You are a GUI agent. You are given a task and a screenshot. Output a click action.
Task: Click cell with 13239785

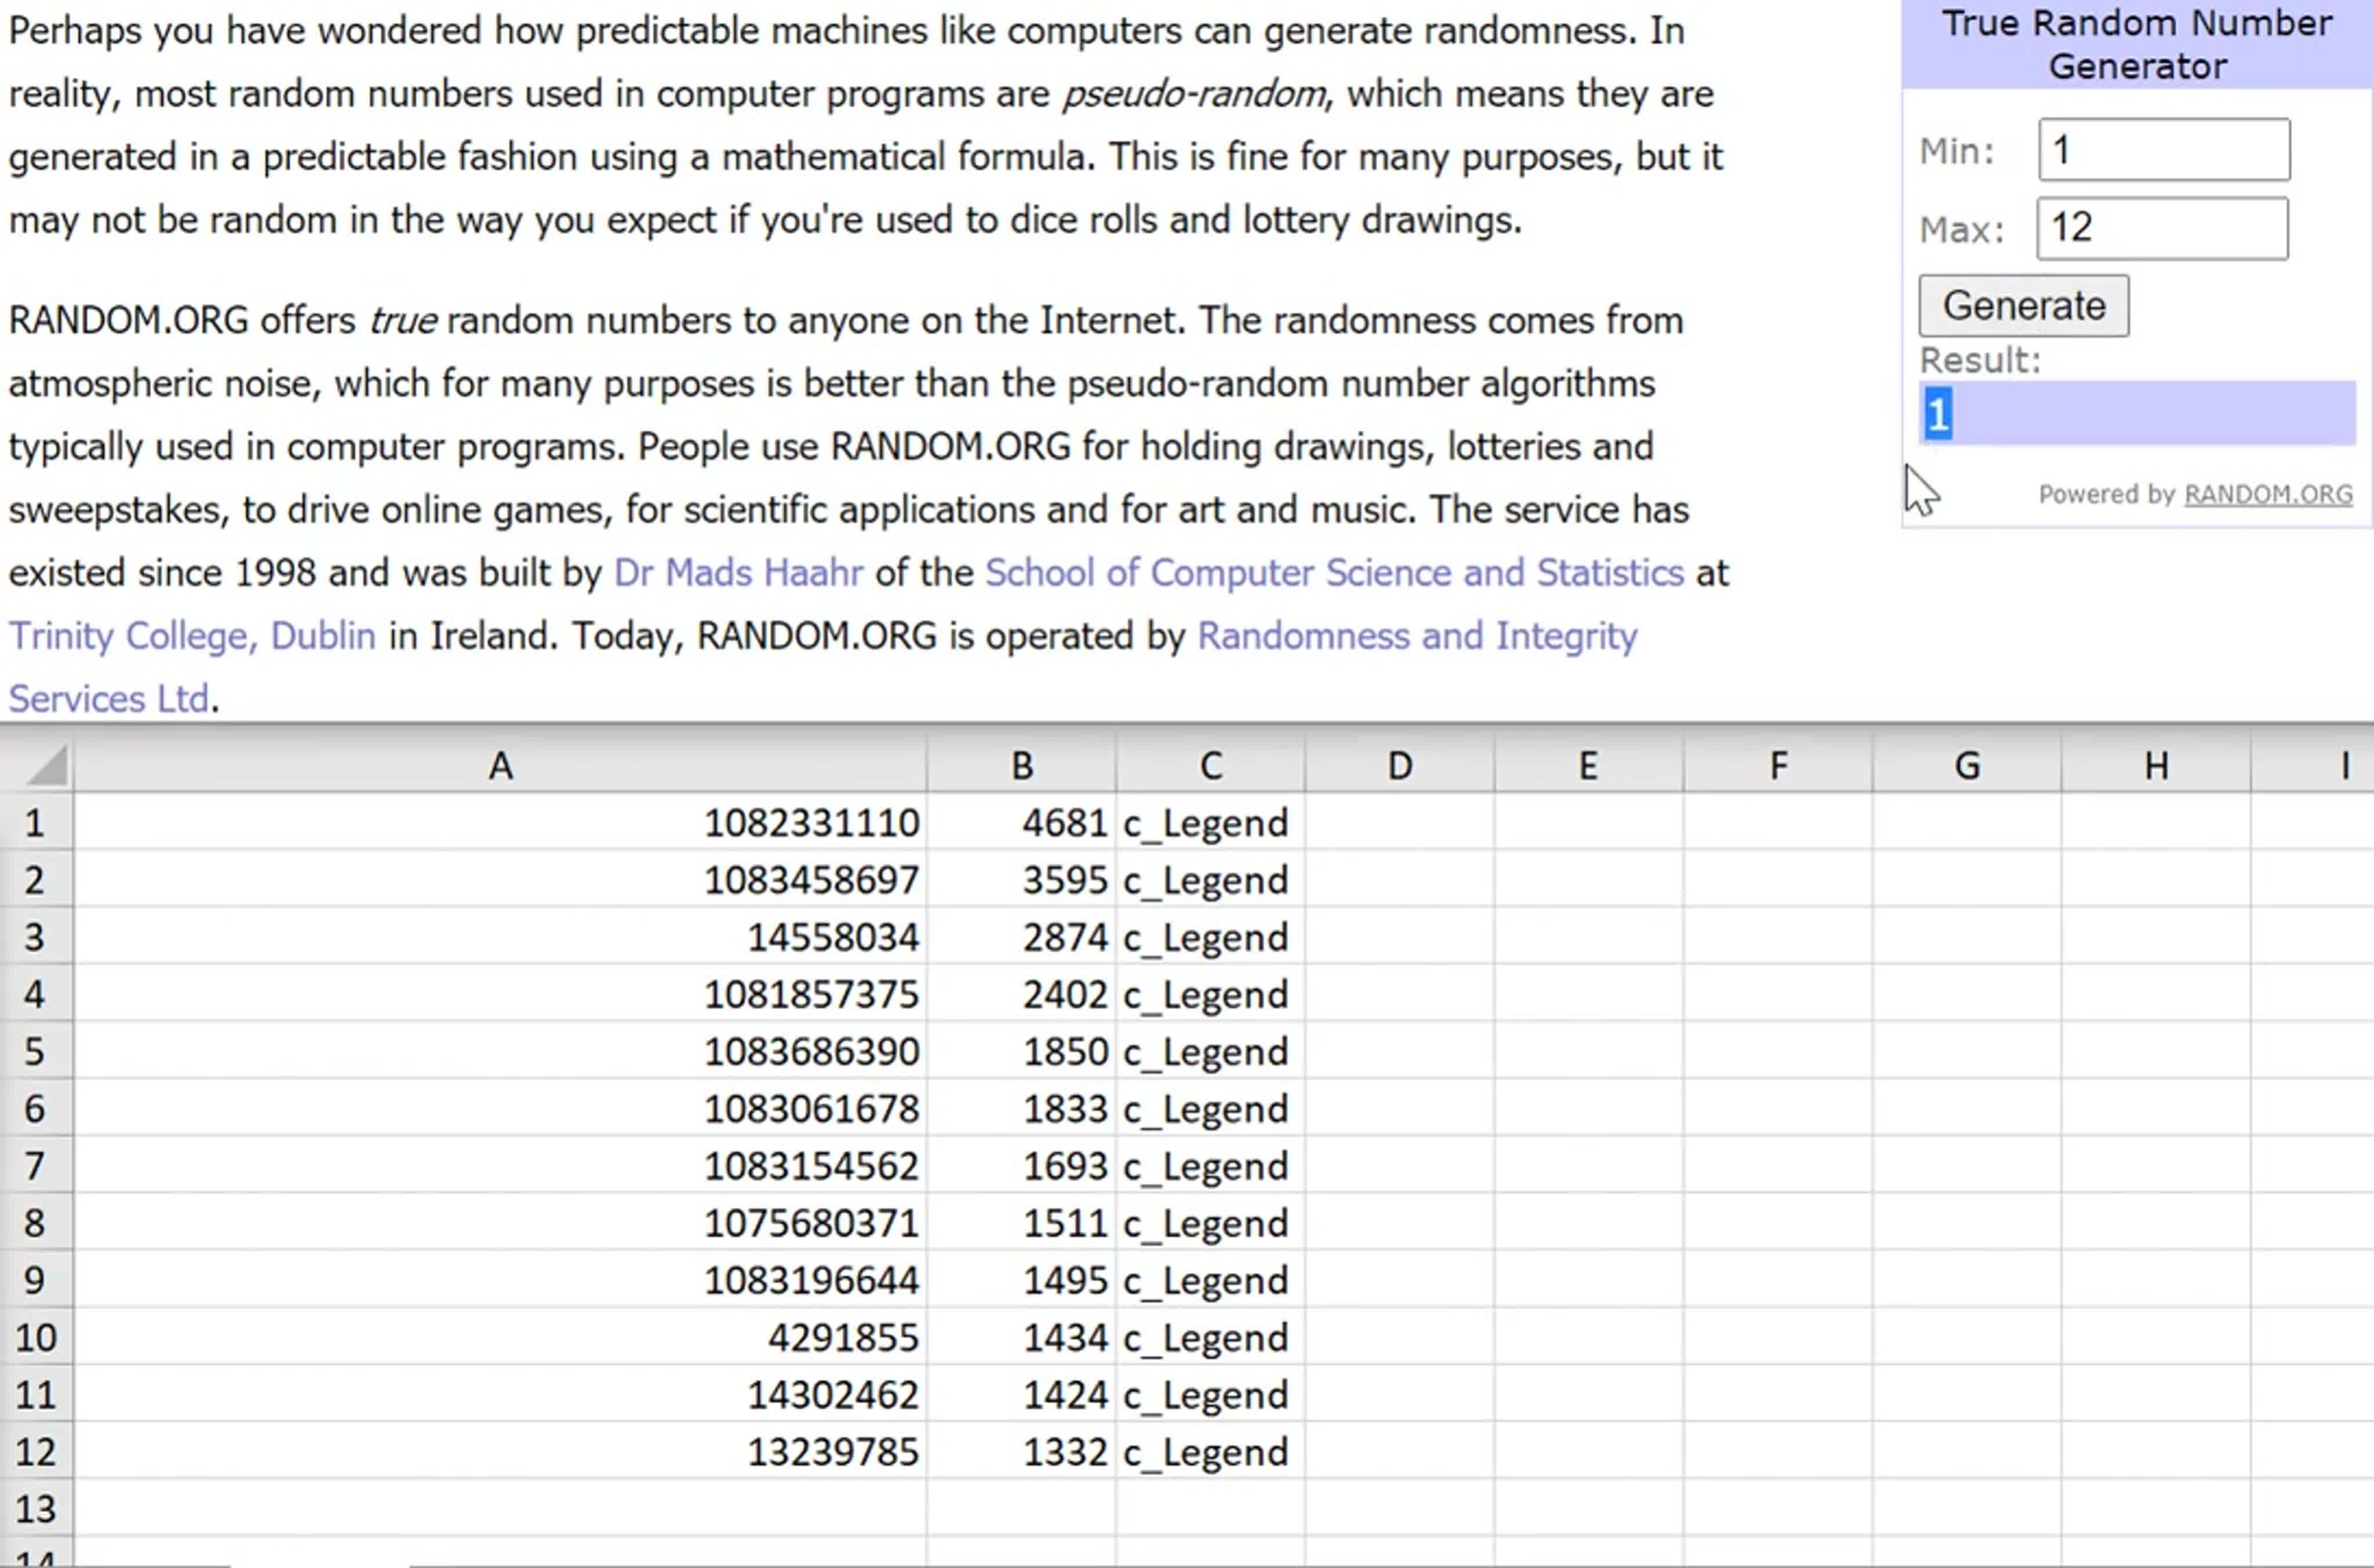[x=500, y=1450]
